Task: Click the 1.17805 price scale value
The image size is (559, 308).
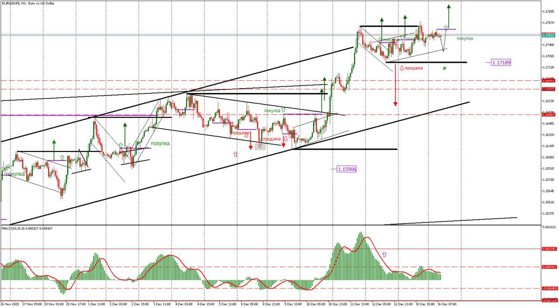Action: click(x=548, y=11)
